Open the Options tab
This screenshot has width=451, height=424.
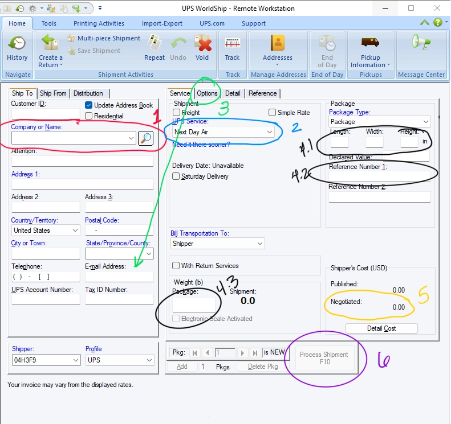click(207, 93)
